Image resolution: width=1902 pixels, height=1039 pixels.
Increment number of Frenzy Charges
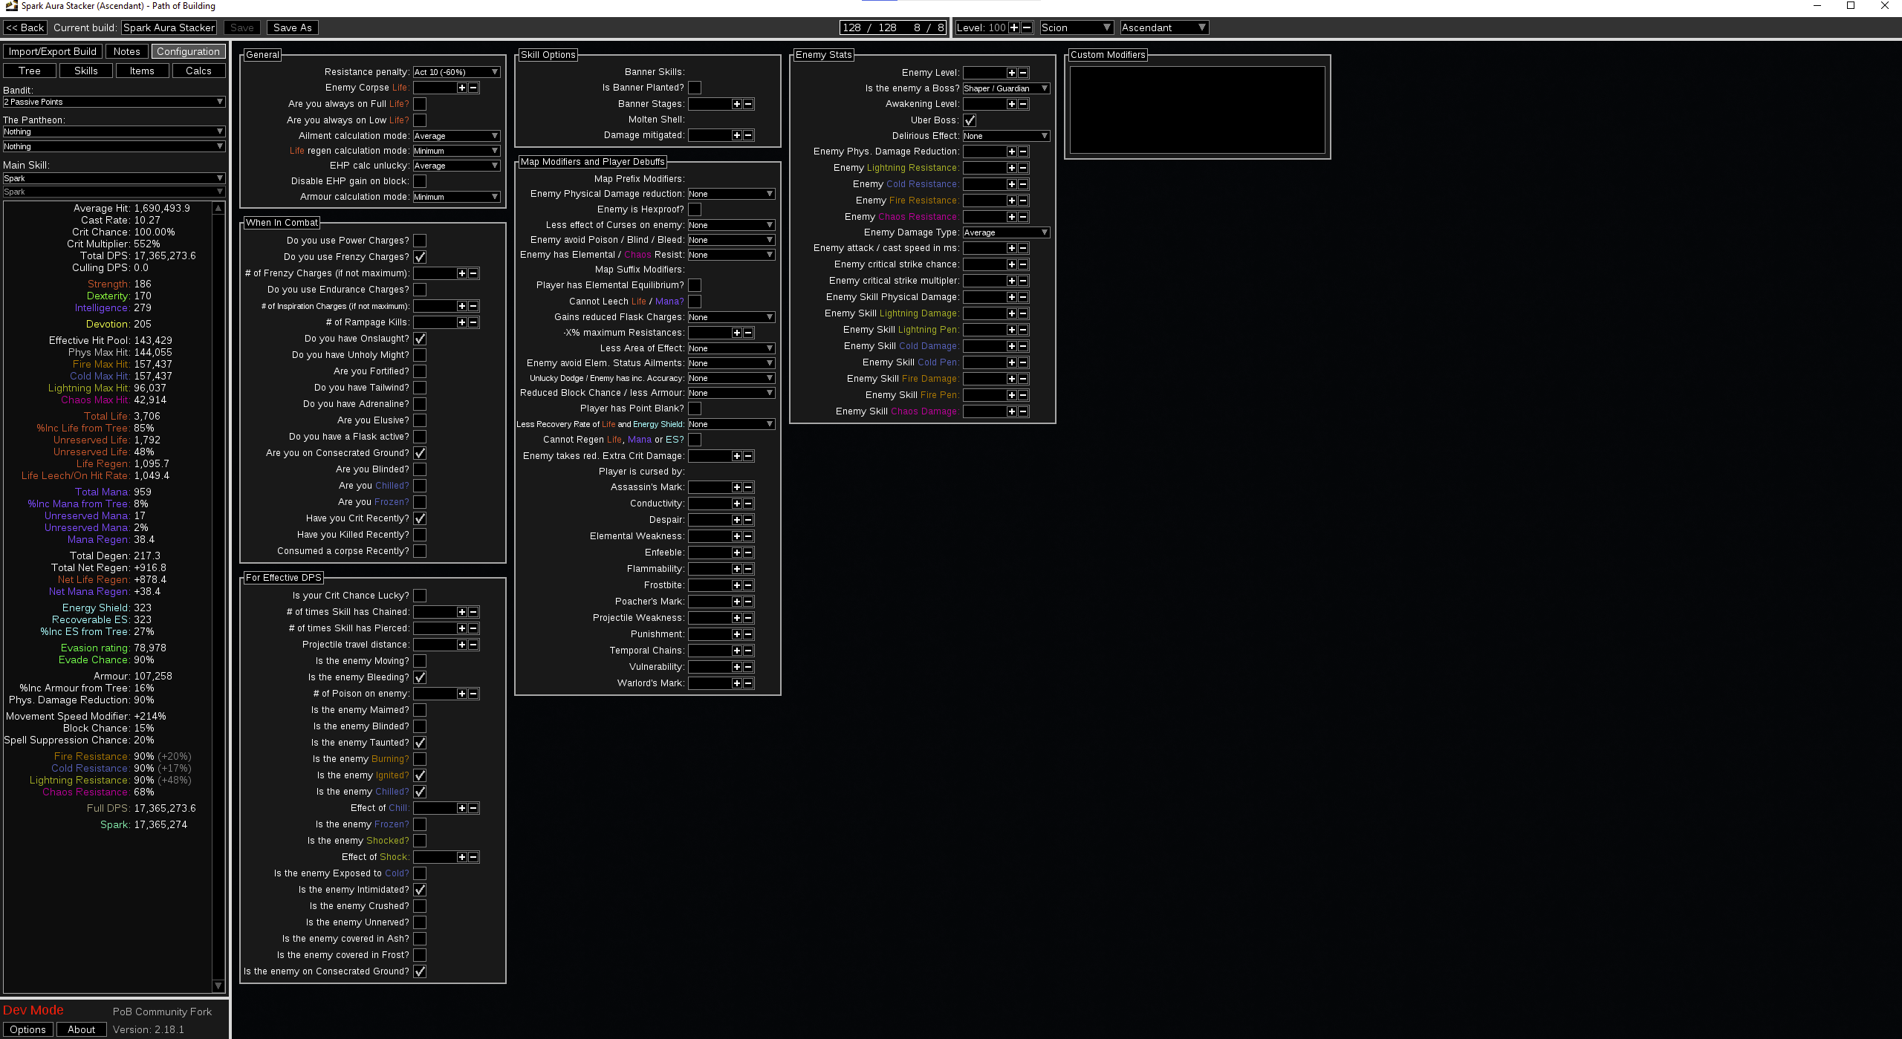pos(461,273)
